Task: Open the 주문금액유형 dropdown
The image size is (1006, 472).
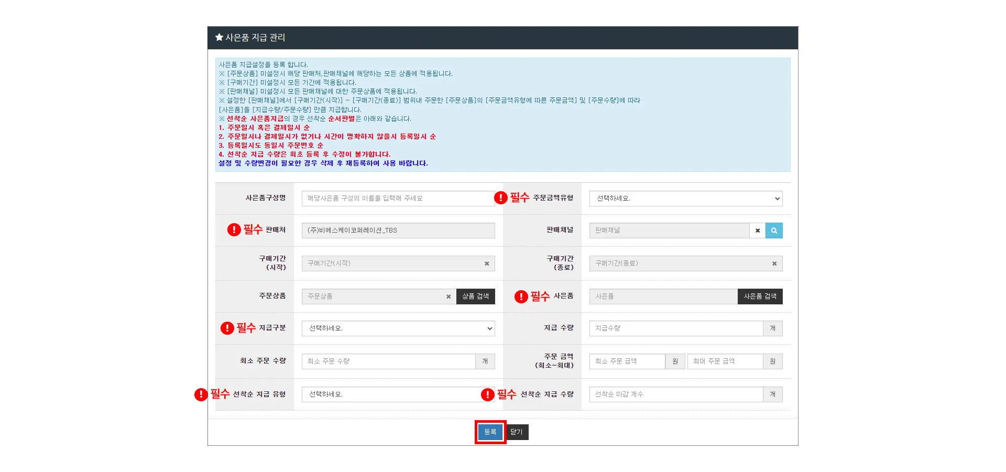Action: pyautogui.click(x=686, y=199)
